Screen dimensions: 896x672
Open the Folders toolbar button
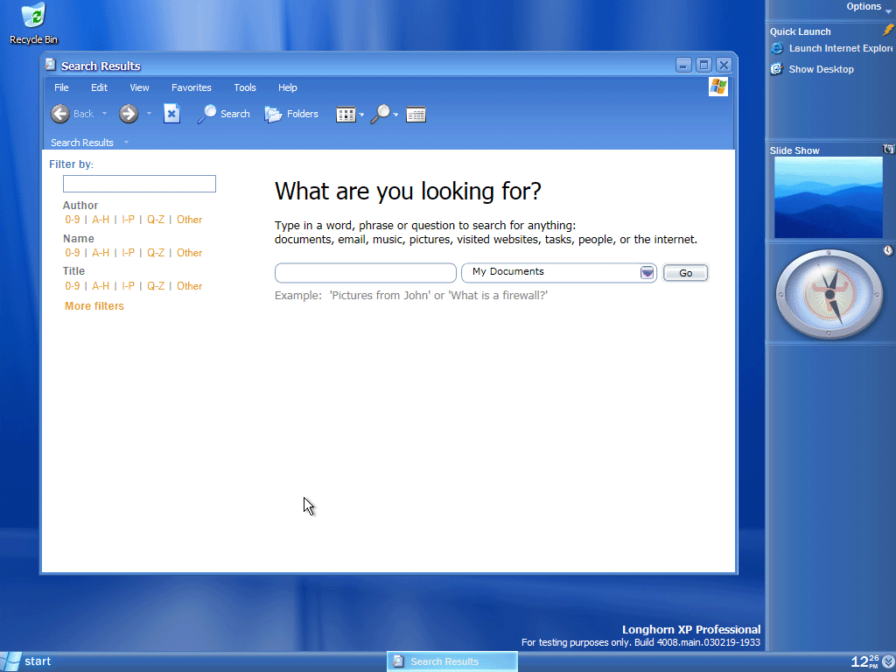coord(291,114)
